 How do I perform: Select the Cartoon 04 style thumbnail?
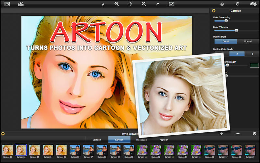[x=48, y=150]
